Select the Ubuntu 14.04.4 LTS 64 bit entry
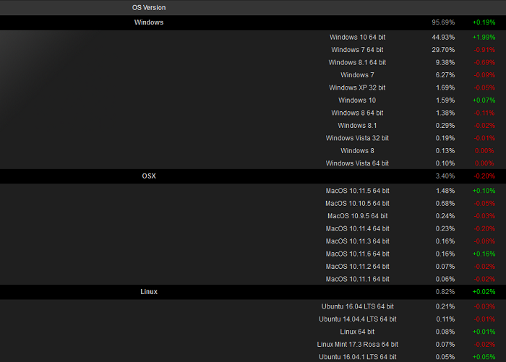 tap(357, 319)
